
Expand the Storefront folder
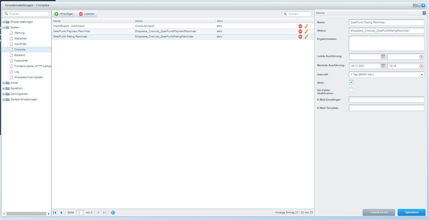tap(4, 88)
